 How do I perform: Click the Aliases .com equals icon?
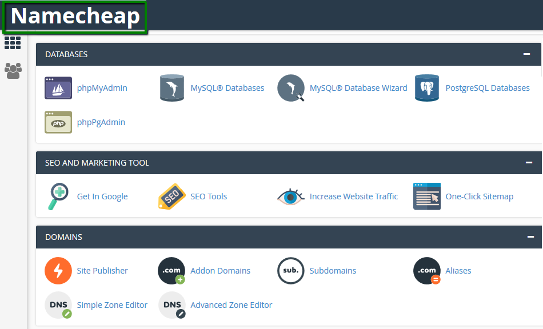(426, 271)
